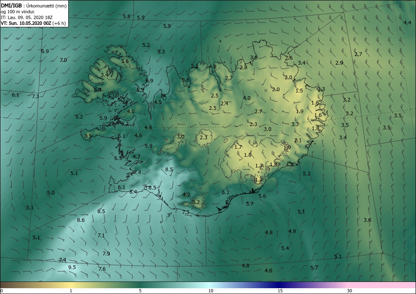
Task: Click the 2.8 value on the map
Action: [x=243, y=68]
